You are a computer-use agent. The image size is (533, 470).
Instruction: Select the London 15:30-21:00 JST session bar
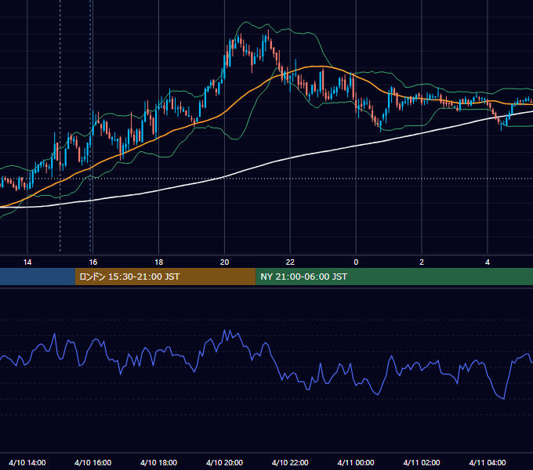click(165, 277)
